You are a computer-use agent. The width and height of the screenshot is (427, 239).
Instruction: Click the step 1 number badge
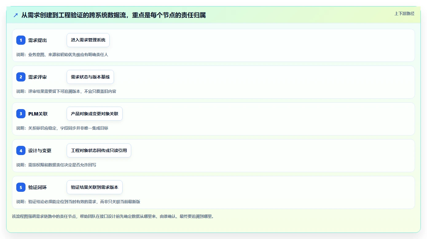coord(21,40)
